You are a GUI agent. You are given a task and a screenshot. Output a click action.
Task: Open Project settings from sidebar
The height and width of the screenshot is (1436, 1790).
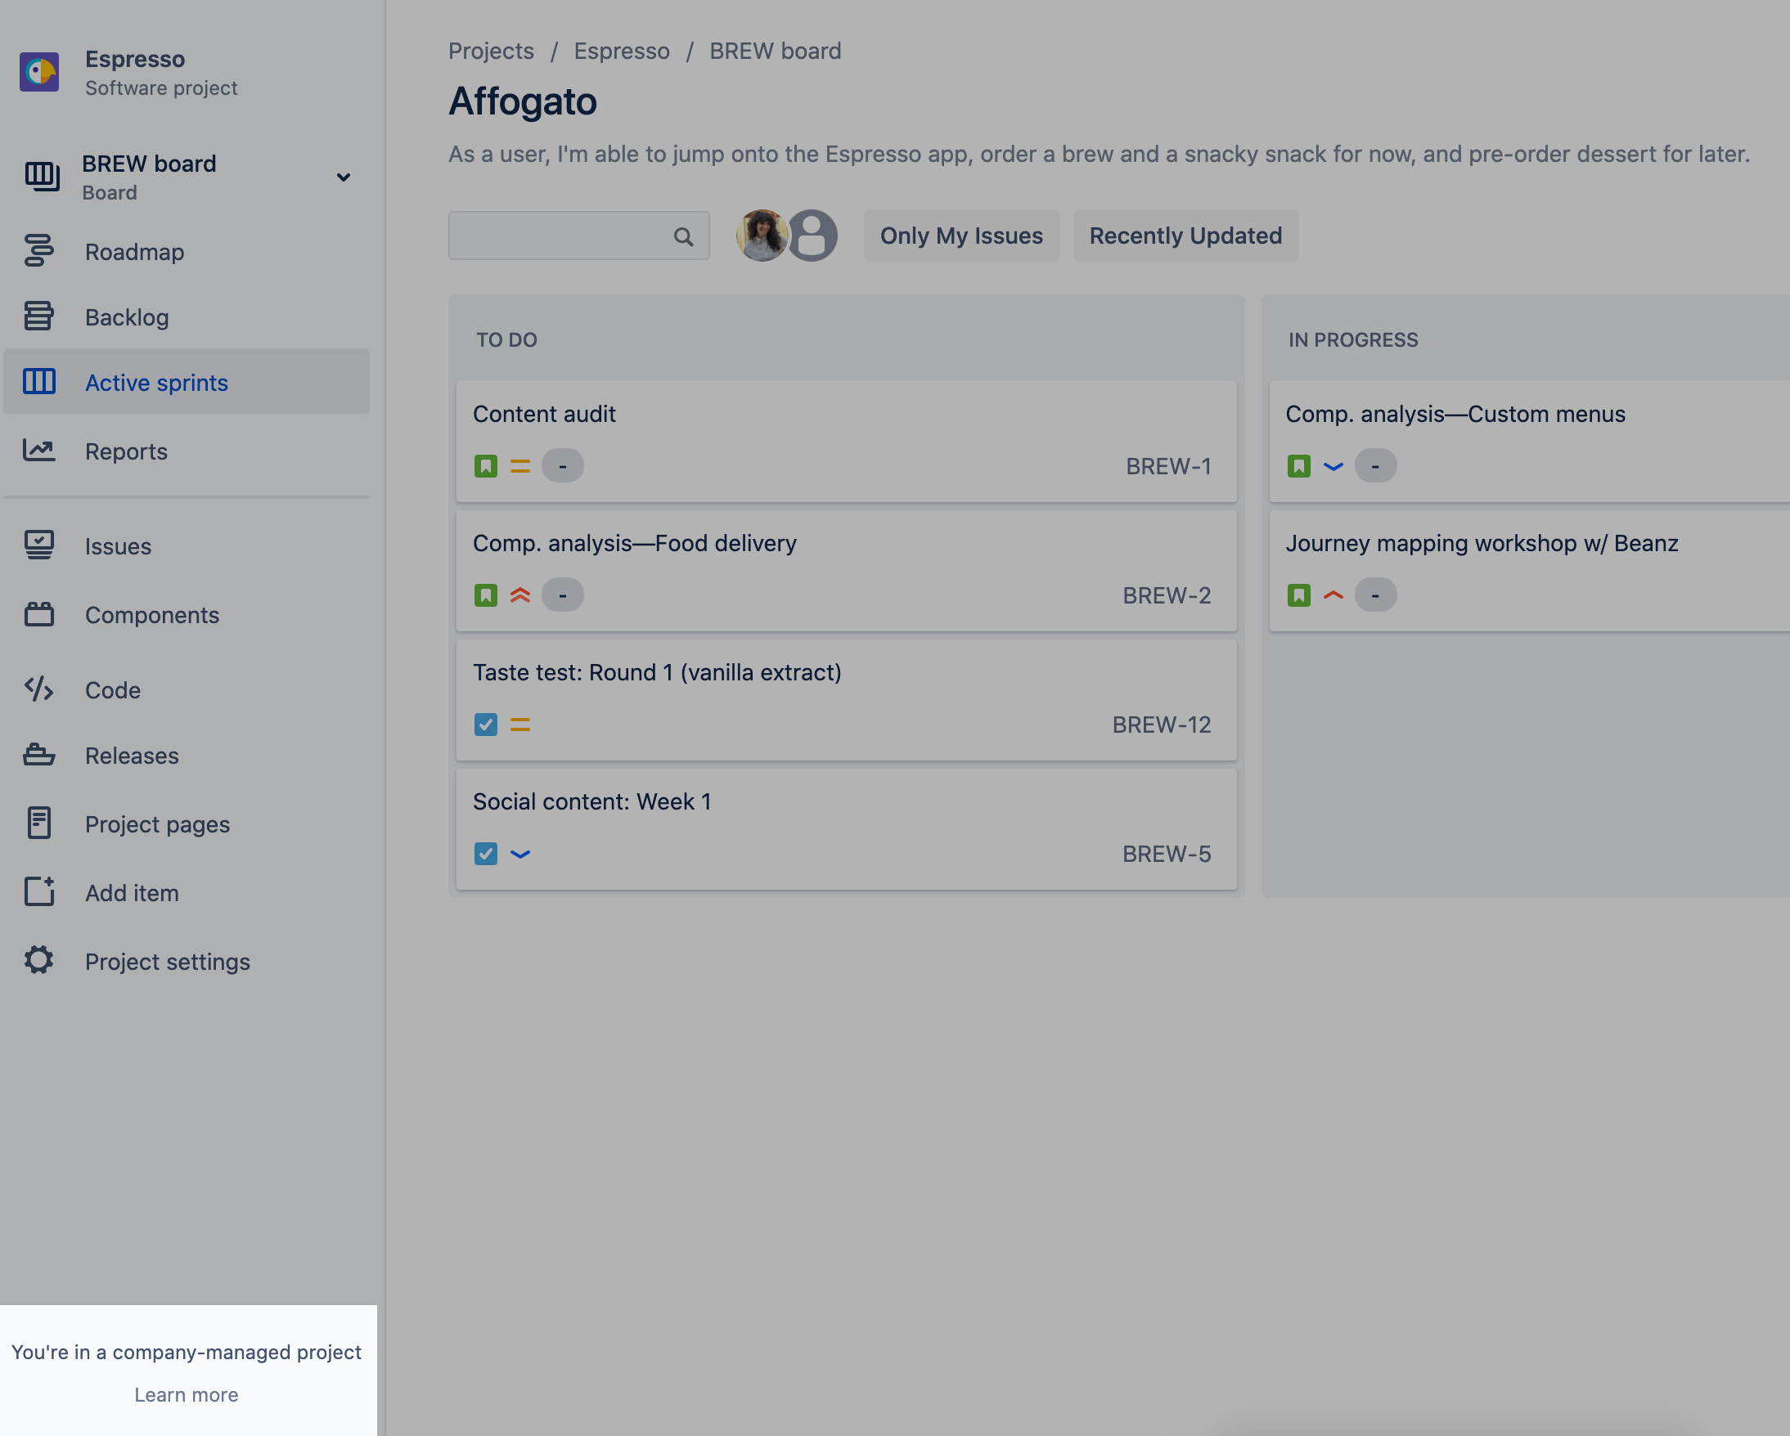tap(167, 960)
